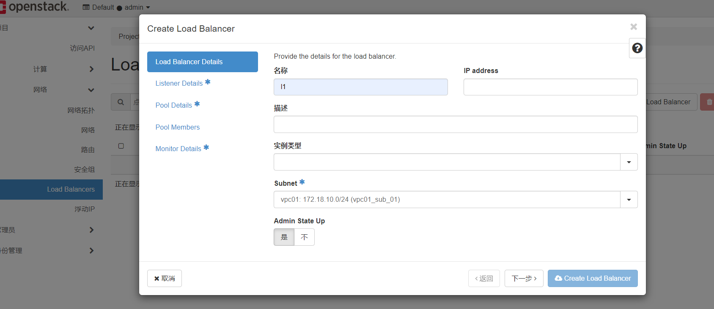Click the search magnifier icon

pyautogui.click(x=121, y=102)
